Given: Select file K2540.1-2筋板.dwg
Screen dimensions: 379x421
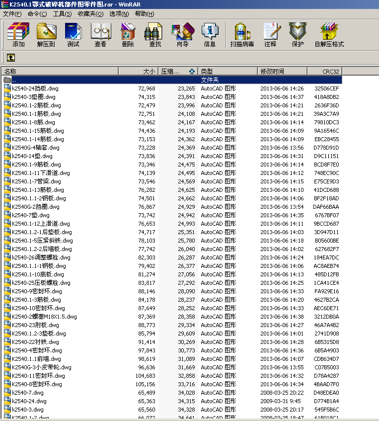Looking at the screenshot, I should click(36, 105).
